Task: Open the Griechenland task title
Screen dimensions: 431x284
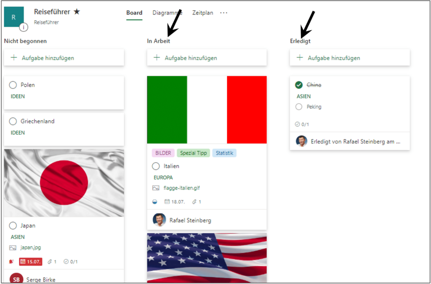Action: (37, 121)
